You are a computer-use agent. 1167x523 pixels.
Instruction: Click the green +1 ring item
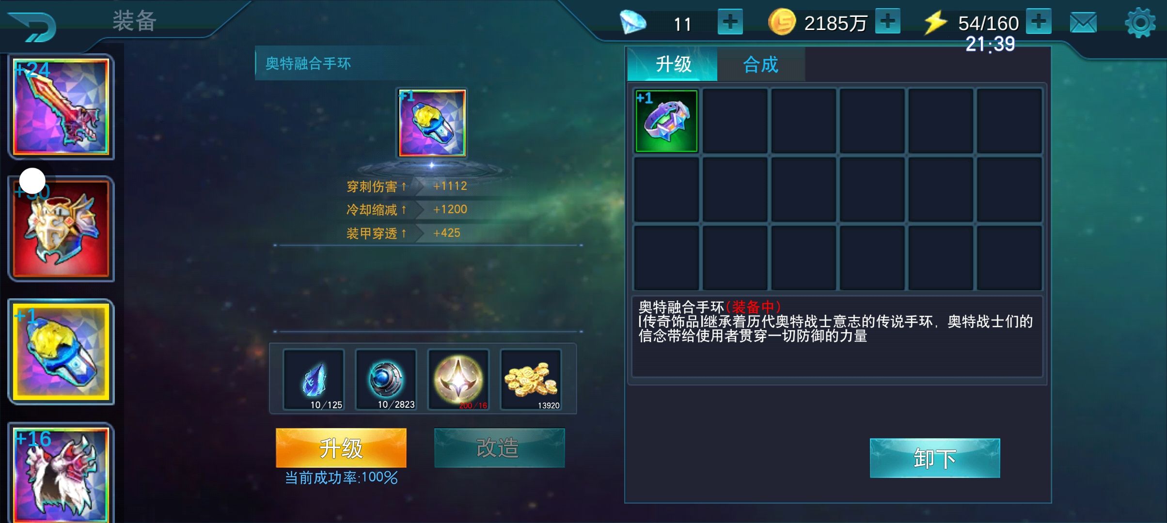[666, 121]
